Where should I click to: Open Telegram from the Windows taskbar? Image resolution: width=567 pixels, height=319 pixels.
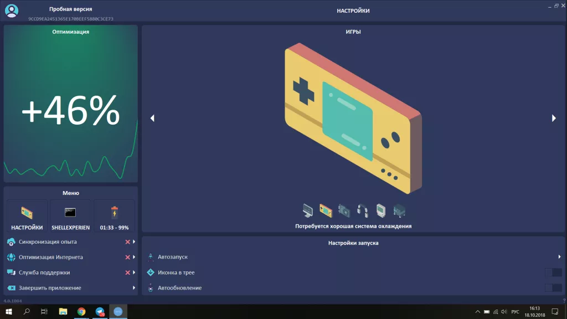[100, 312]
